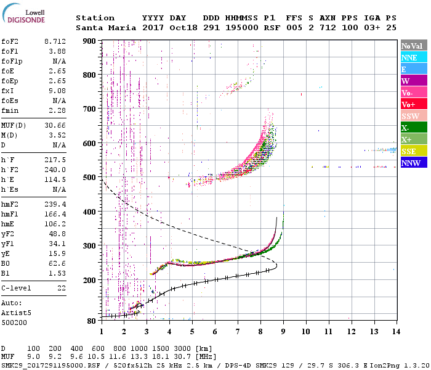431x370 pixels.
Task: Click the h`F2 value 240.0
Action: [x=55, y=170]
